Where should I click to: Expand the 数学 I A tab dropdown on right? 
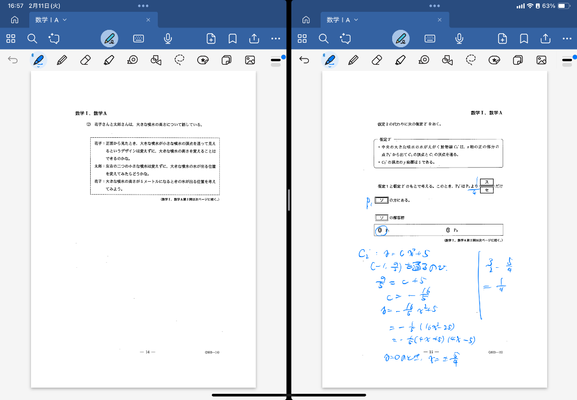coord(356,20)
